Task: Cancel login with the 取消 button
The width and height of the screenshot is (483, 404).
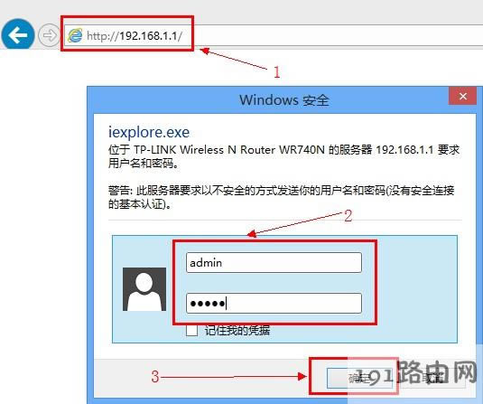Action: click(x=432, y=378)
